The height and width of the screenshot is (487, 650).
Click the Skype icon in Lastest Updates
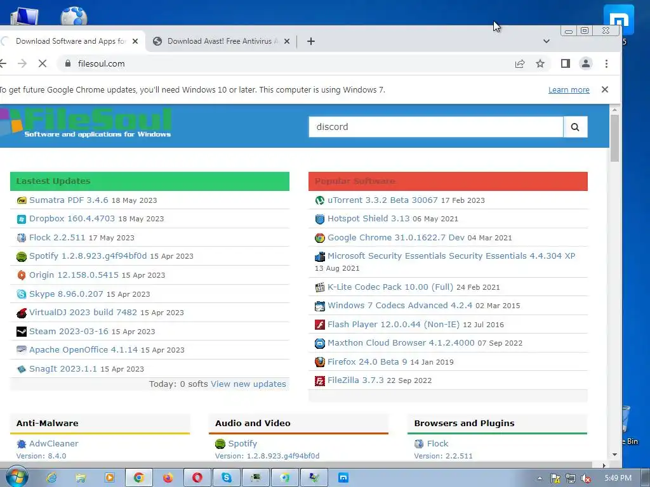click(x=22, y=294)
